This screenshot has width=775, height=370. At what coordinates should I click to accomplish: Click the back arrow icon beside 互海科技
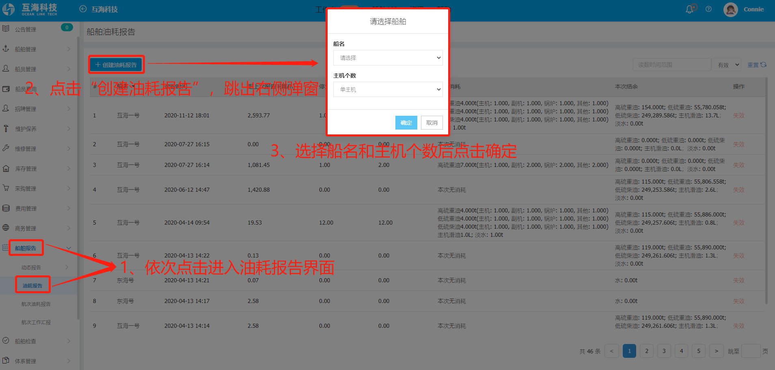83,9
